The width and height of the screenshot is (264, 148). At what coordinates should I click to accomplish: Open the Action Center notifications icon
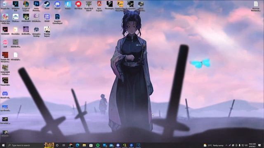[259, 145]
